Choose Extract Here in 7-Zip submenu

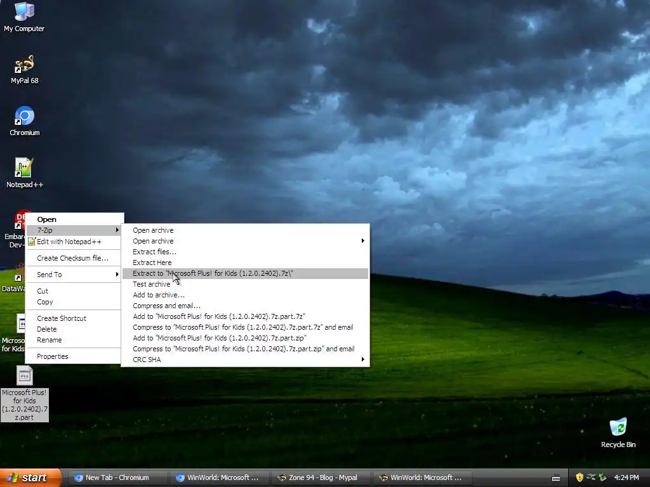[246, 263]
